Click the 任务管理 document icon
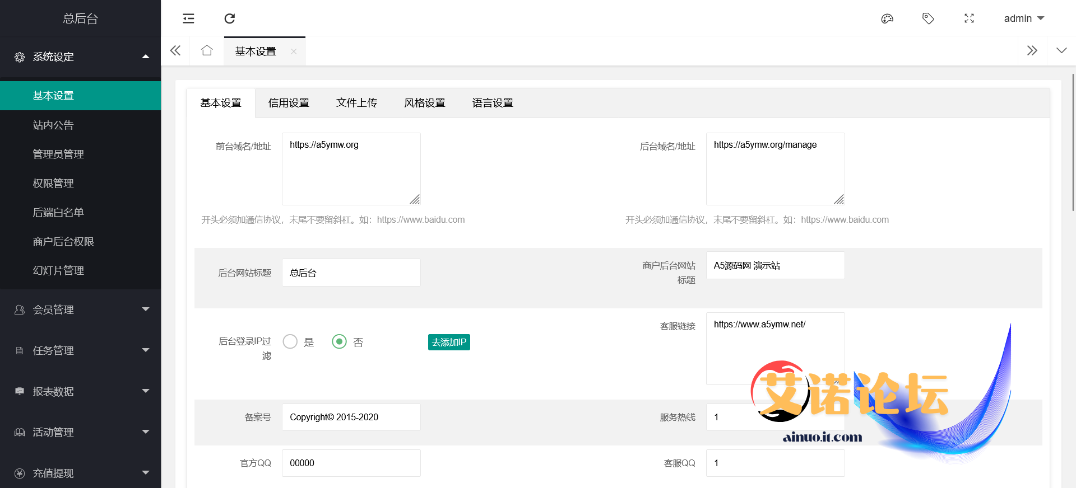Screen dimensions: 1076x488 20,350
